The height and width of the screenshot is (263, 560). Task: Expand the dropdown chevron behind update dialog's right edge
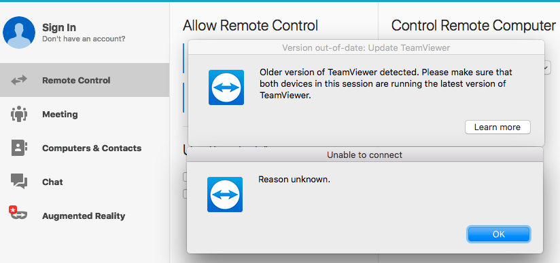548,67
